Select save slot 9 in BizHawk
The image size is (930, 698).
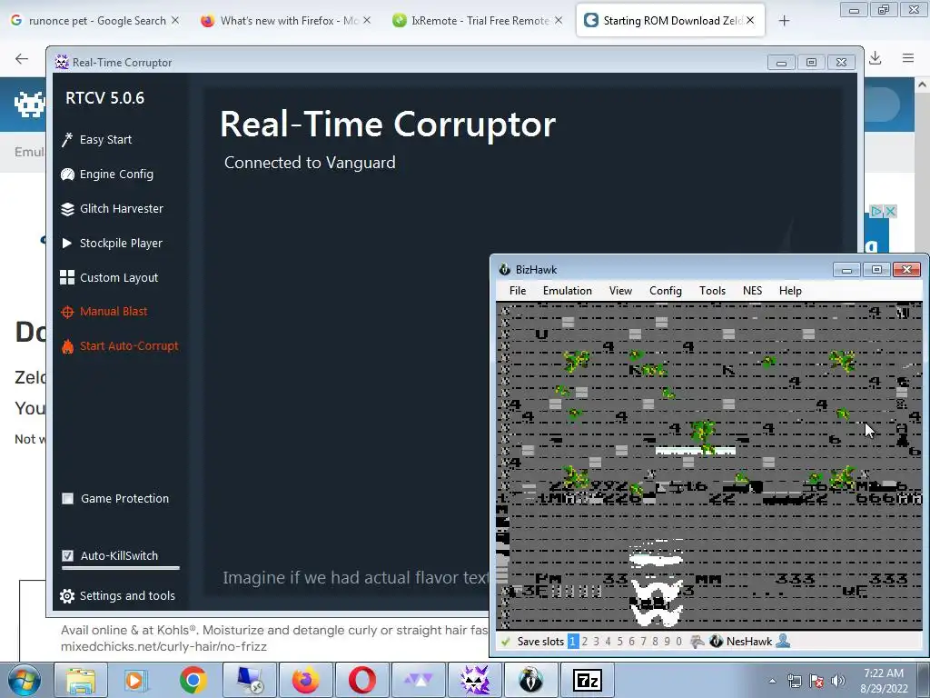coord(668,642)
